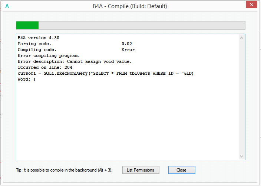The image size is (261, 186).
Task: Click the middle of the log scrollbar track
Action: [242, 97]
